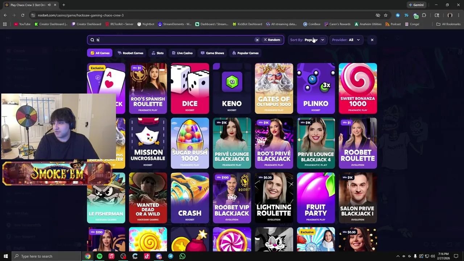Show hidden system tray icons
This screenshot has width=464, height=261.
point(398,256)
